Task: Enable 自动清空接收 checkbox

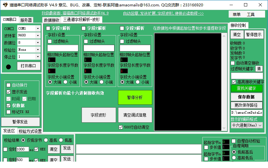Action: 233,63
